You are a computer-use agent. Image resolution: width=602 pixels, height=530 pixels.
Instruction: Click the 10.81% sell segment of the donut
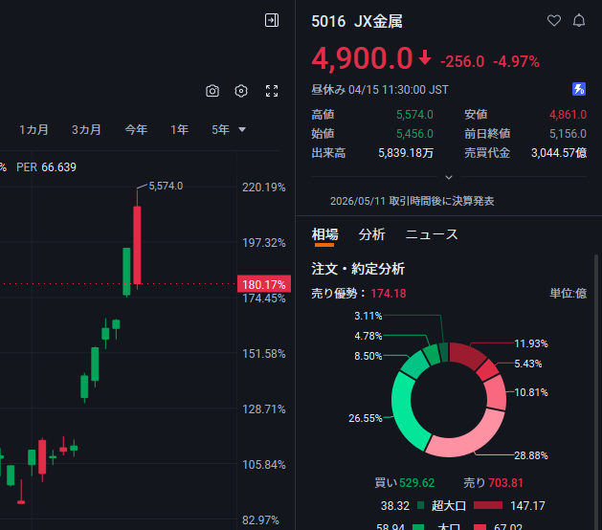[496, 393]
